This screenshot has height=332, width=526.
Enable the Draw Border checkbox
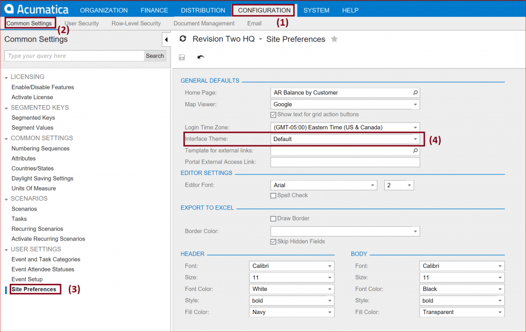[273, 219]
